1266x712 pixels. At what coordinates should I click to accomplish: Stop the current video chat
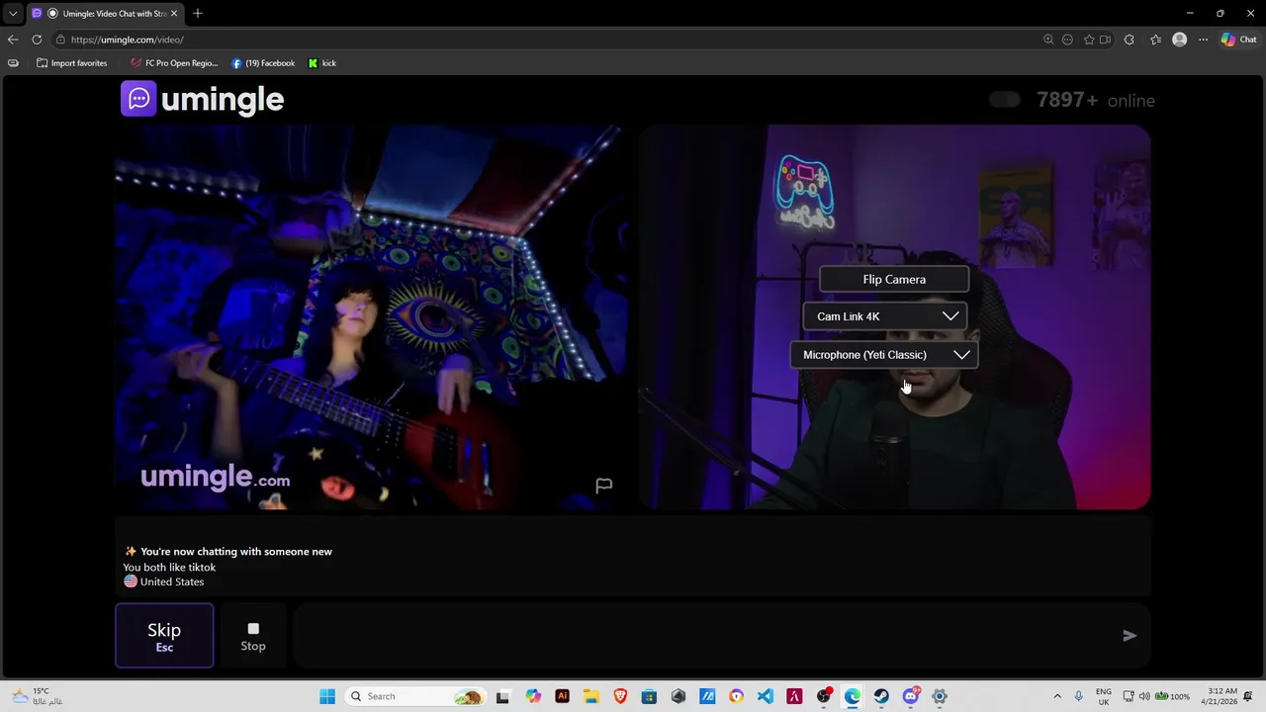(253, 636)
